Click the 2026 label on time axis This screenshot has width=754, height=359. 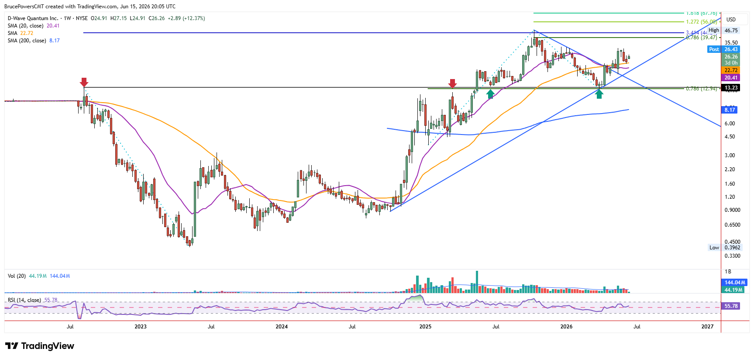(566, 327)
